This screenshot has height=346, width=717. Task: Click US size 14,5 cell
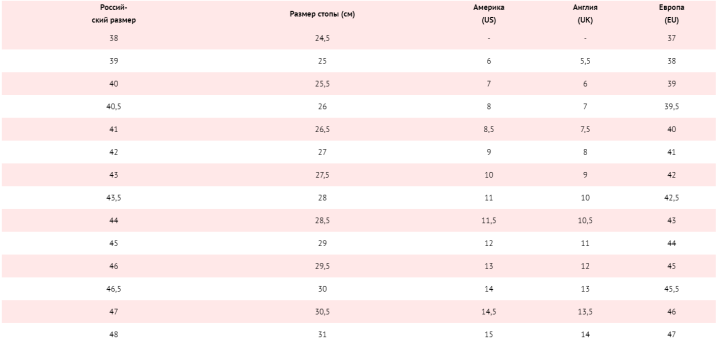[489, 312]
